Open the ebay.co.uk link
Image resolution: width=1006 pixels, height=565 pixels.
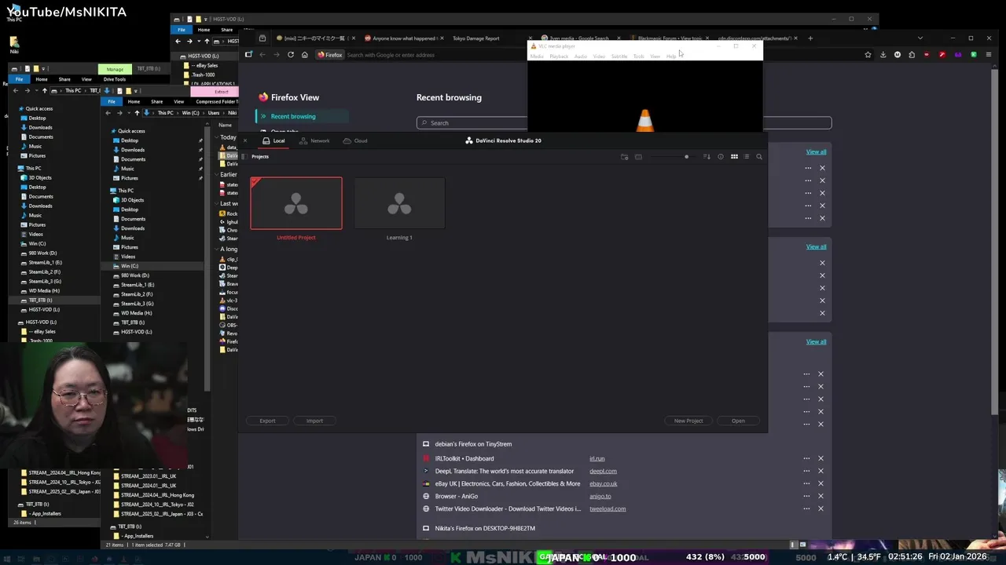point(604,483)
